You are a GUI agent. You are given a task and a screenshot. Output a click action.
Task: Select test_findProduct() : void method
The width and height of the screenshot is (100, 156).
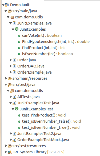pyautogui.click(x=44, y=115)
